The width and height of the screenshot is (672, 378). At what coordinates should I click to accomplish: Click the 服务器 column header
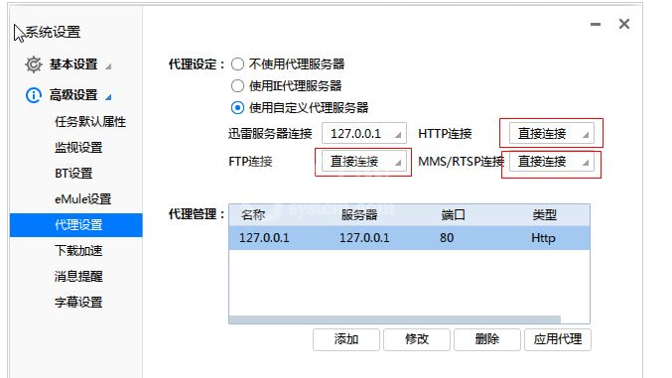[359, 214]
